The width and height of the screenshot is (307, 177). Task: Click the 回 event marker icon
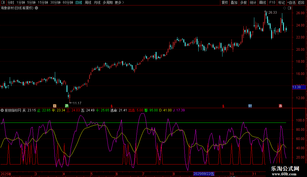pyautogui.click(x=55, y=106)
